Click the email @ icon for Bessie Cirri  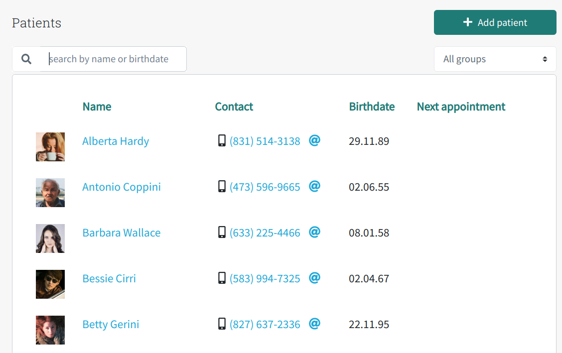[x=315, y=278]
